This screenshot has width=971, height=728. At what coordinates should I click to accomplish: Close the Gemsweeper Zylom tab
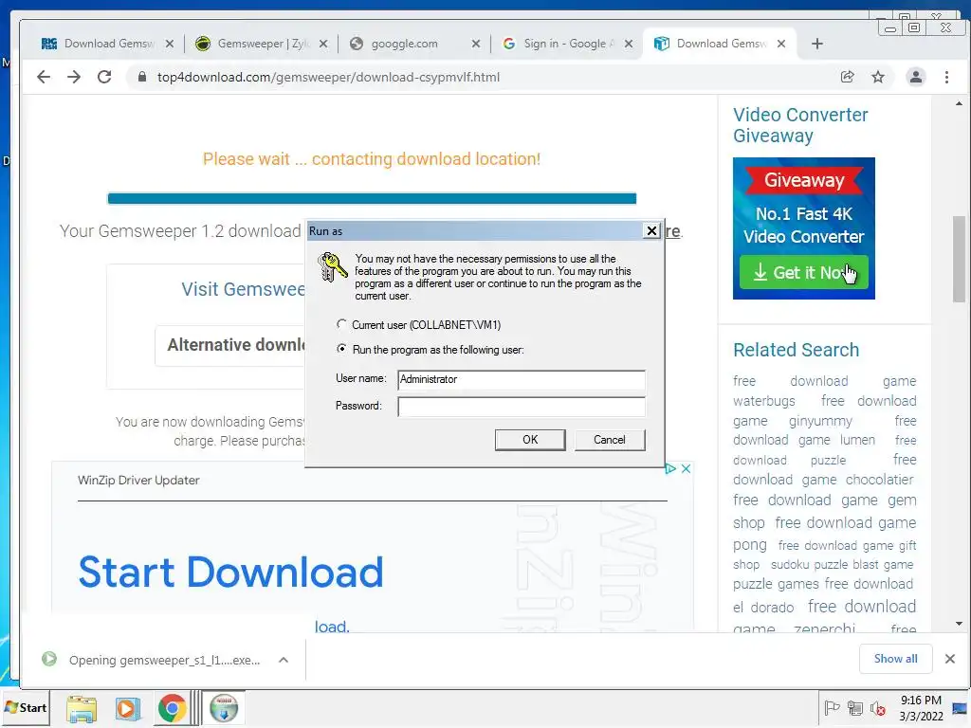pyautogui.click(x=323, y=44)
